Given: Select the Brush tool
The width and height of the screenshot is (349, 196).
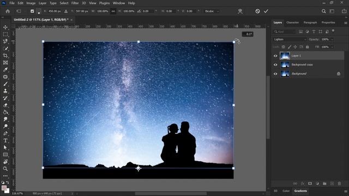Looking at the screenshot, I should pos(5,84).
